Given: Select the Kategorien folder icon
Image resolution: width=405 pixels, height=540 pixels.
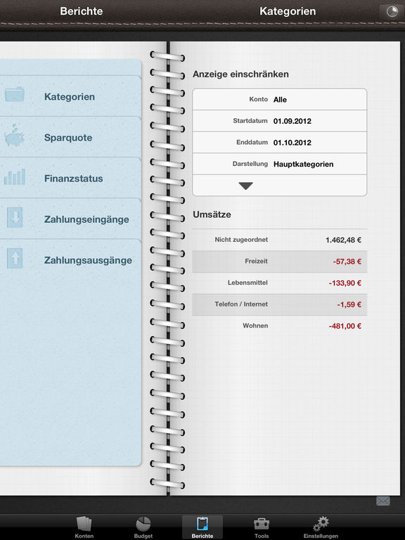Looking at the screenshot, I should (15, 94).
